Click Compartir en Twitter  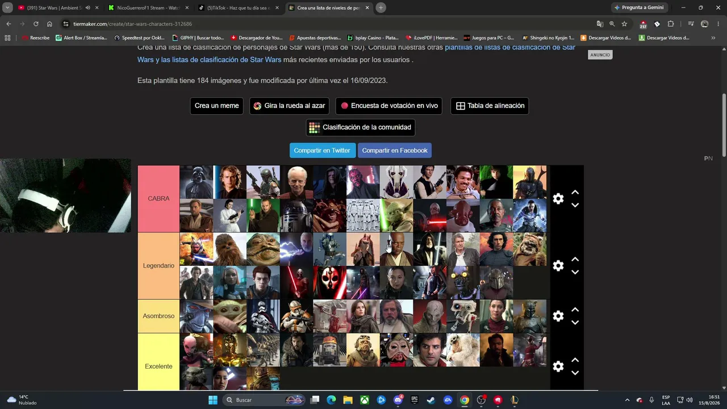[323, 151]
